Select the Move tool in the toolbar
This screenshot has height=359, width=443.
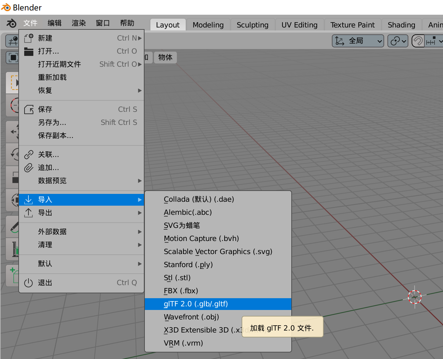[x=12, y=131]
